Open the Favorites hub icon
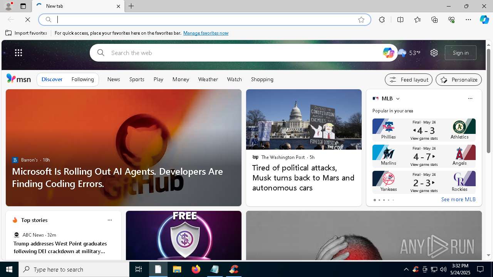Screen dimensions: 493x277 pos(418,20)
